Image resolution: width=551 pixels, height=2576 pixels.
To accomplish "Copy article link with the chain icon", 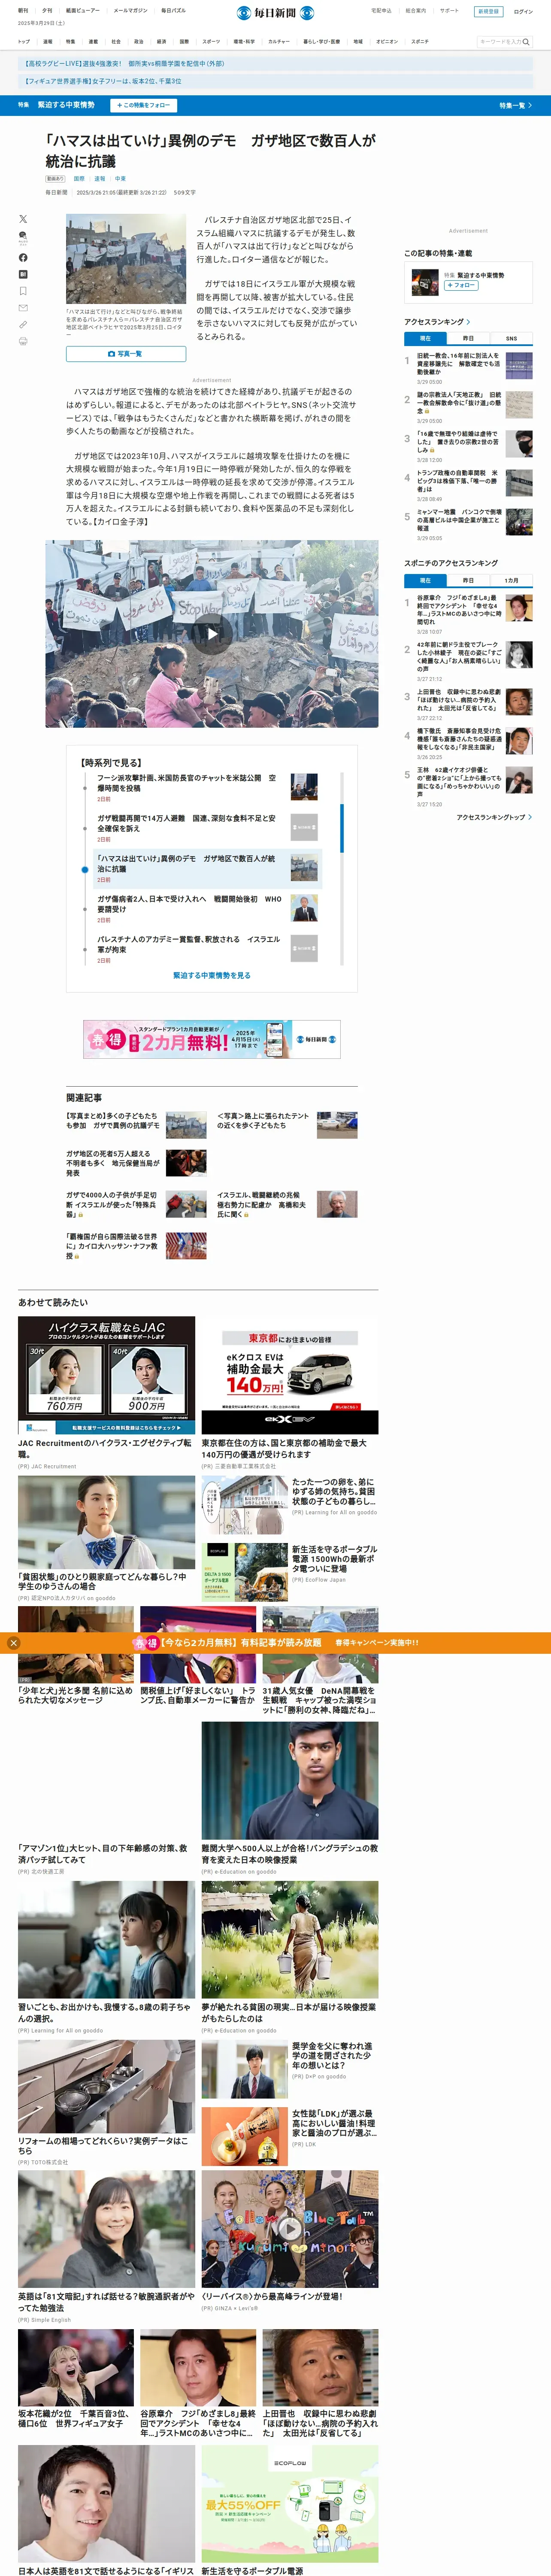I will 23,325.
